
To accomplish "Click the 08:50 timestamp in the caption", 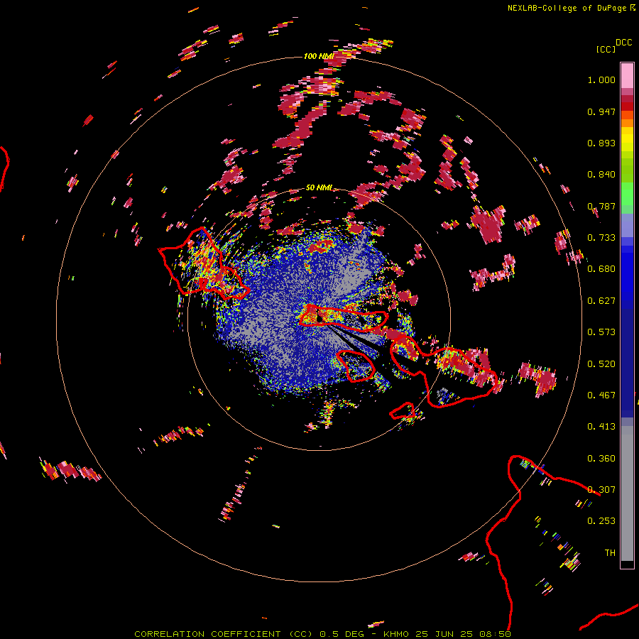I will point(495,634).
